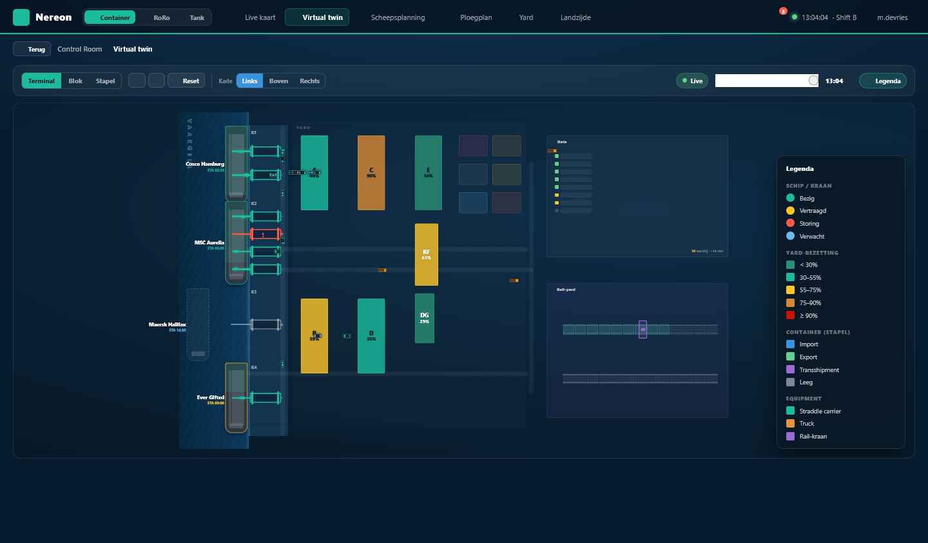Select the expected Maersk Halifax ship outline
Viewport: 928px width, 543px height.
(x=198, y=324)
